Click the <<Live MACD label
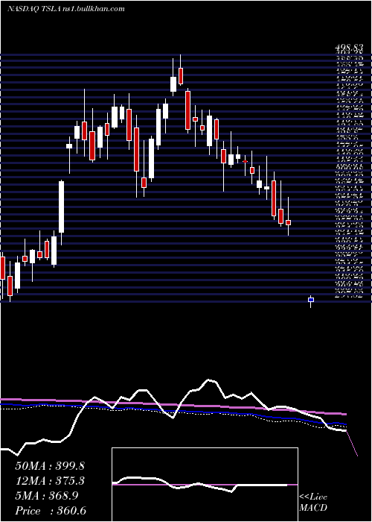Viewport: 372px width, 522px height. (313, 503)
